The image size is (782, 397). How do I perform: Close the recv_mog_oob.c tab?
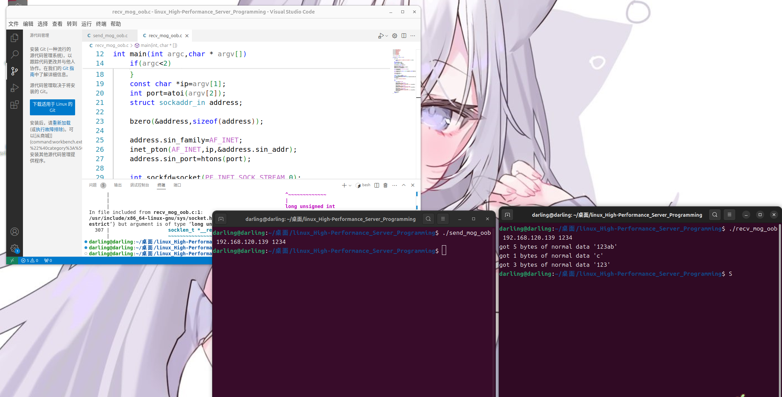[187, 36]
